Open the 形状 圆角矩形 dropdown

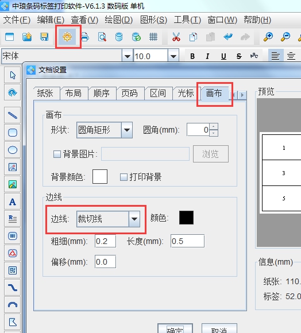[x=127, y=130]
